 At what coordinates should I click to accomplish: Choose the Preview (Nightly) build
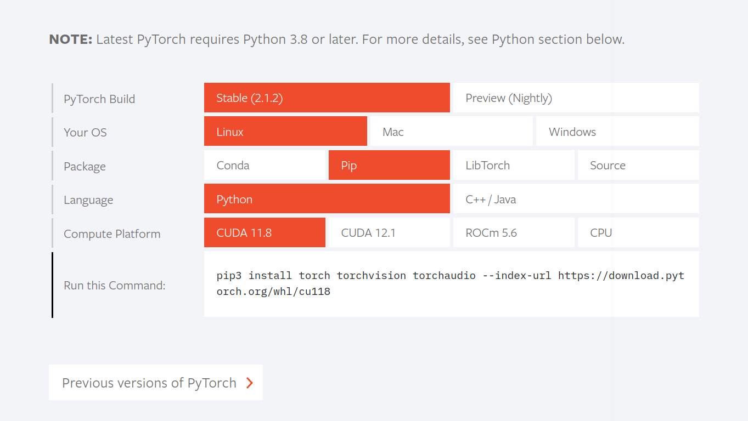[576, 98]
